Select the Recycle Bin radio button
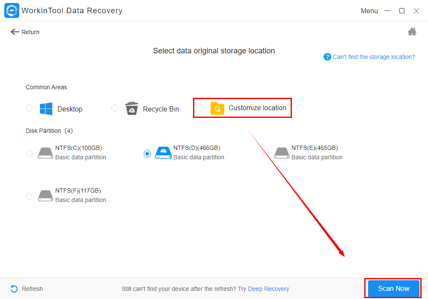This screenshot has width=428, height=299. coord(115,108)
